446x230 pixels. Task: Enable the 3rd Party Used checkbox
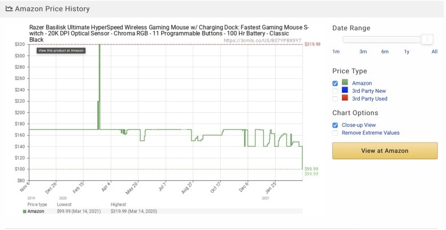335,99
